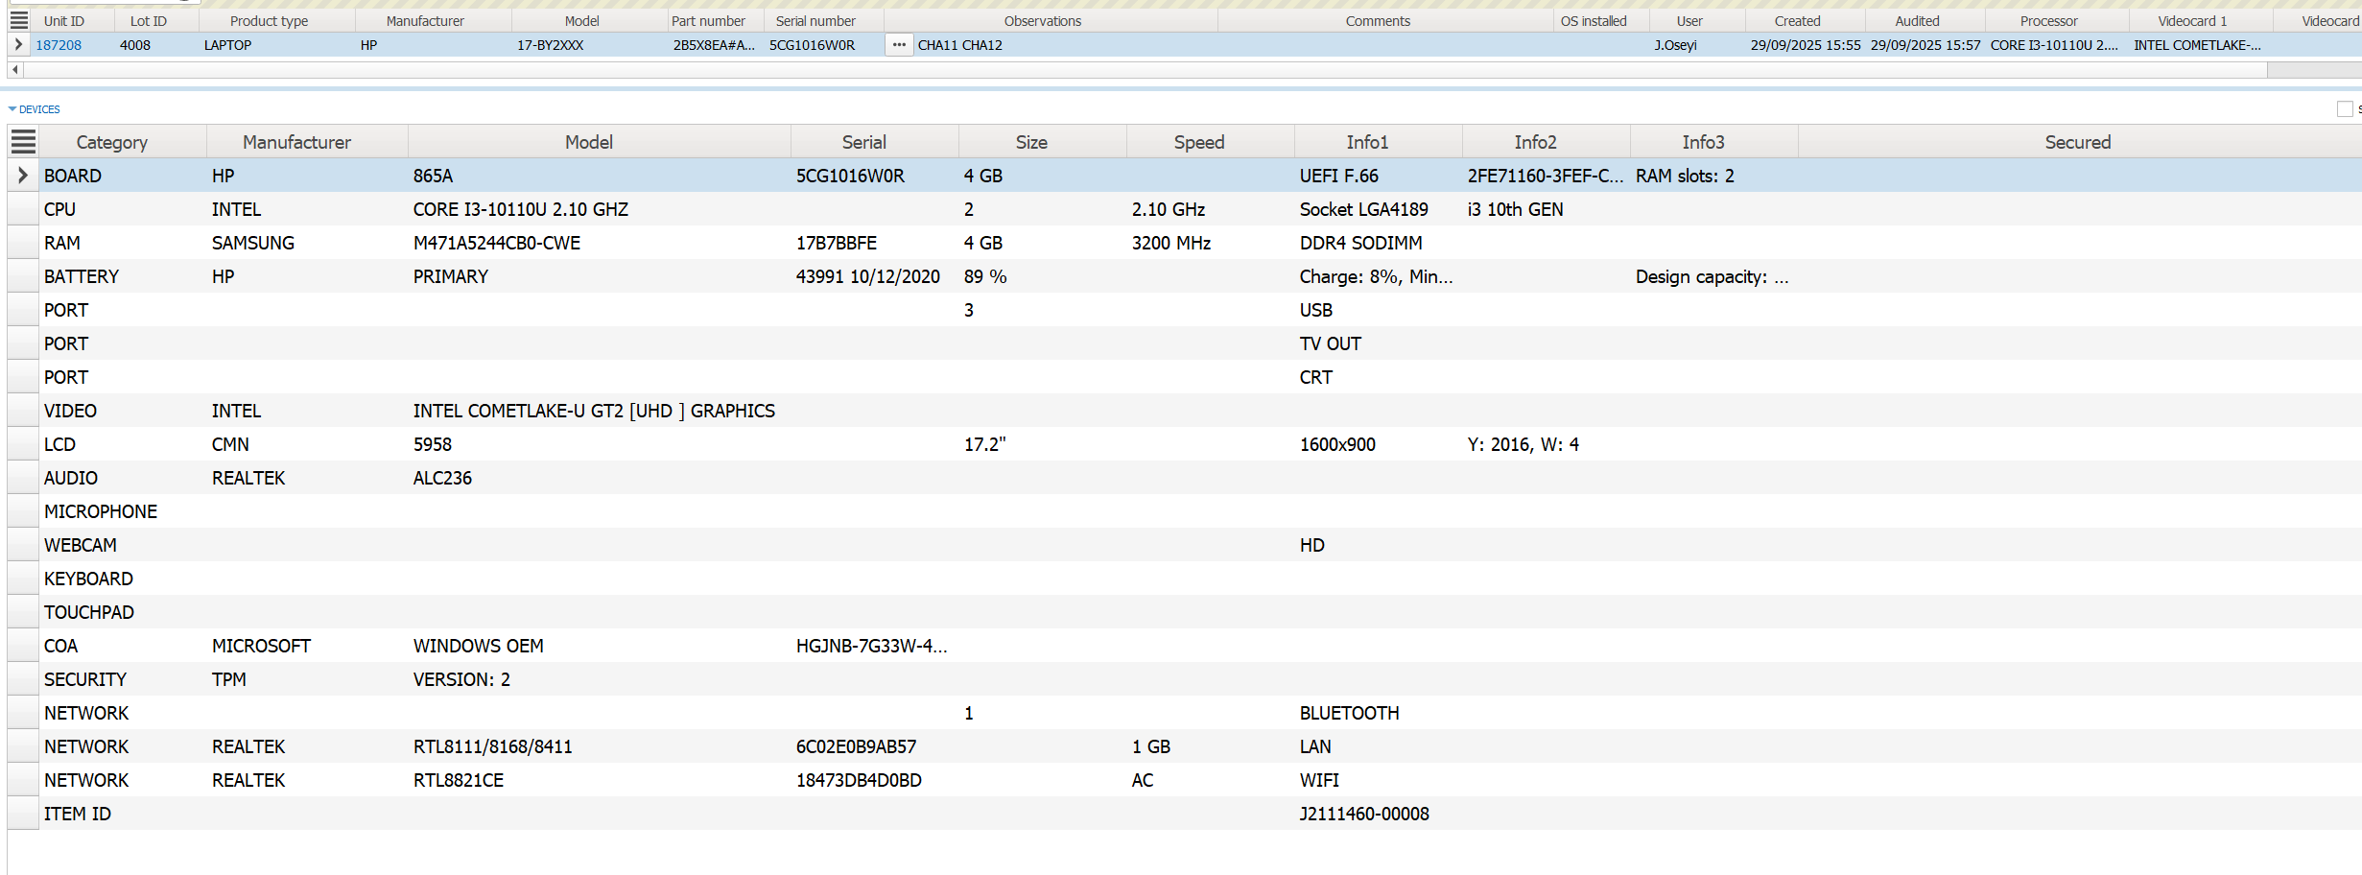Open the devices grid hamburger menu
The height and width of the screenshot is (875, 2362).
pos(23,142)
